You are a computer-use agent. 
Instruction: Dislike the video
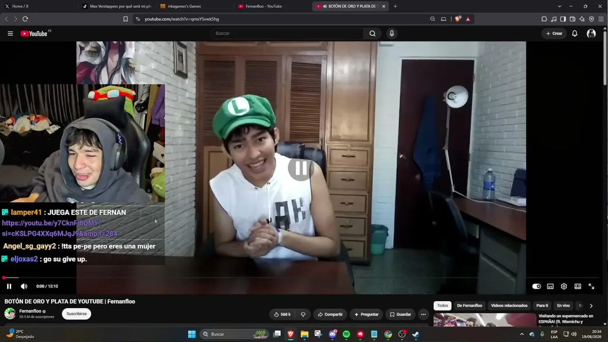(303, 314)
